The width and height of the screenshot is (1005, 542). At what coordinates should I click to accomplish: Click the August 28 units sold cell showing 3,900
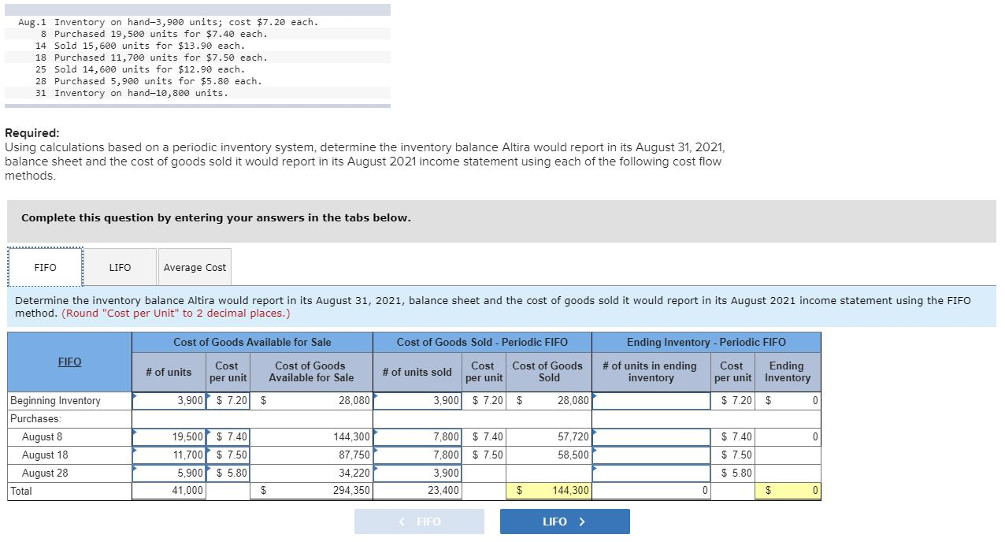(417, 473)
